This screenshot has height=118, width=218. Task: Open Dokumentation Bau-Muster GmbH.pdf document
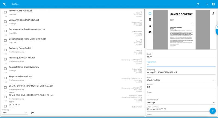click(27, 29)
